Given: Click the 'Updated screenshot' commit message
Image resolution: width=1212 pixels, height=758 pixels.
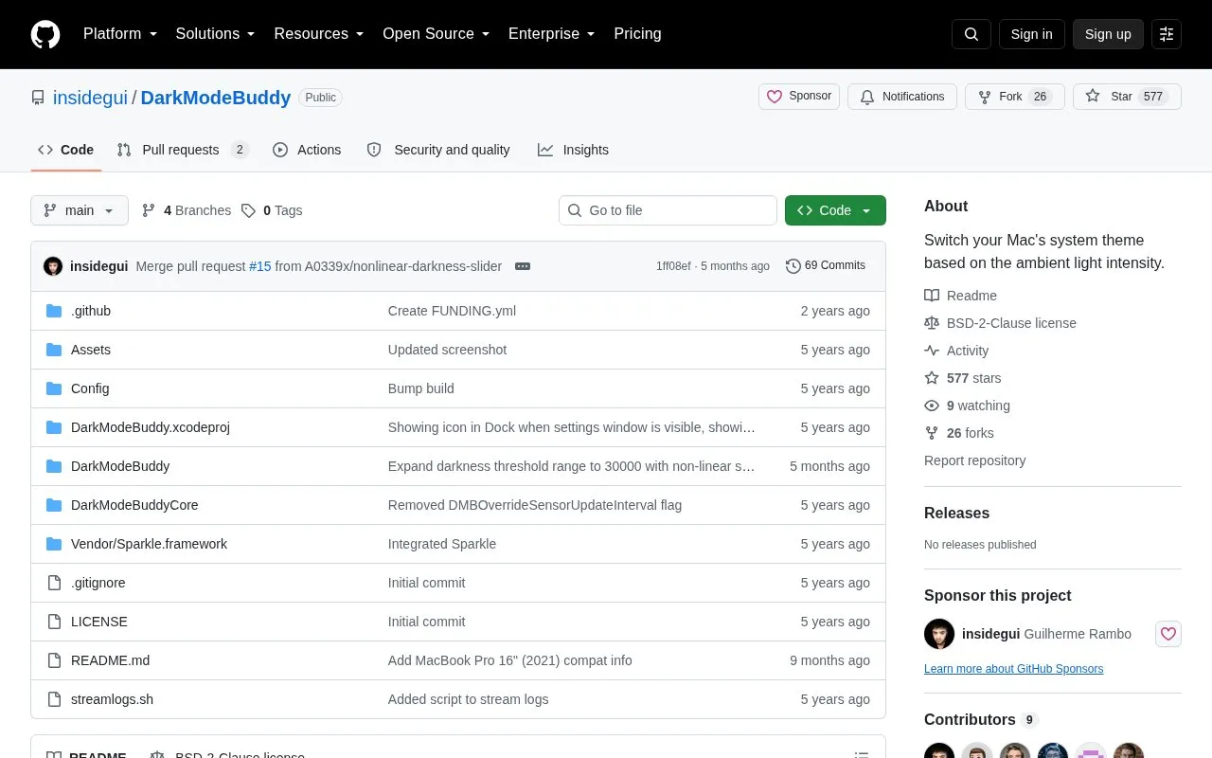Looking at the screenshot, I should point(447,350).
